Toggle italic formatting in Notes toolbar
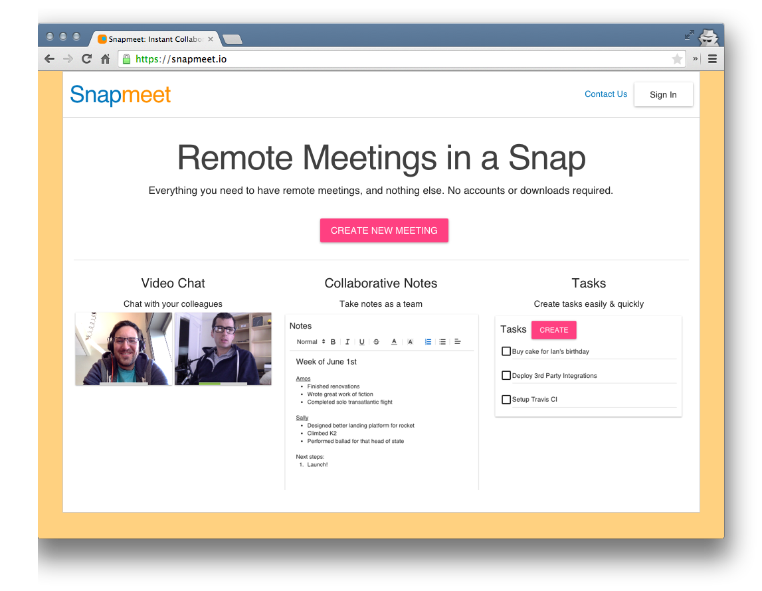 [347, 342]
